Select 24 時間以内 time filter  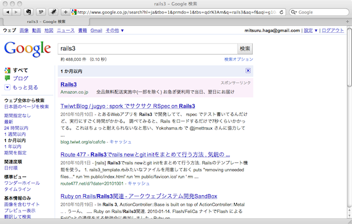(16, 128)
